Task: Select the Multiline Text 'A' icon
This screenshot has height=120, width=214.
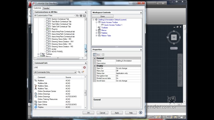Action: click(x=36, y=89)
